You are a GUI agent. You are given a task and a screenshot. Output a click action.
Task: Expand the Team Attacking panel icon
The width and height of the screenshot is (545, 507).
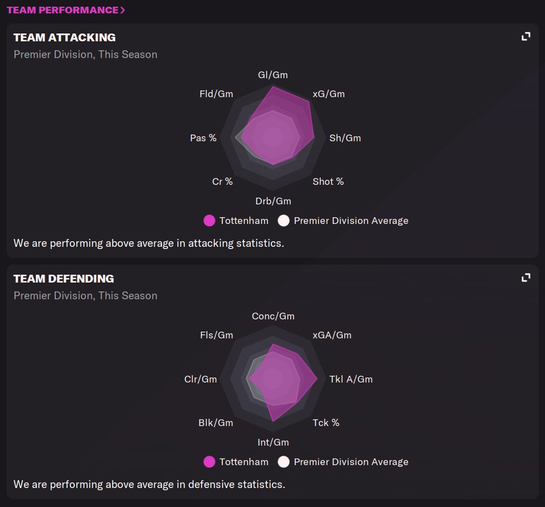[x=525, y=37]
